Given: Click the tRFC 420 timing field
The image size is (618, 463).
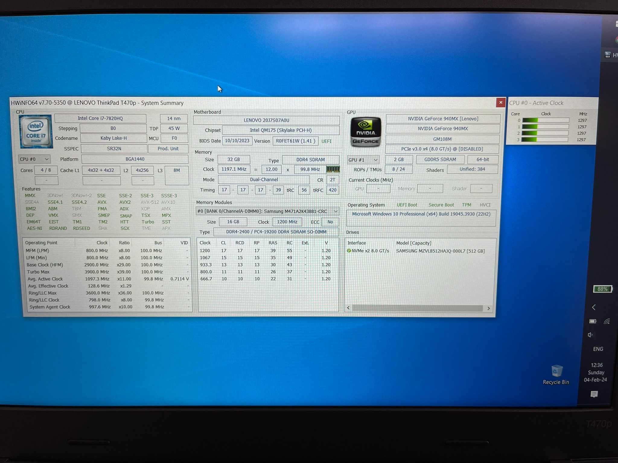Looking at the screenshot, I should 333,190.
